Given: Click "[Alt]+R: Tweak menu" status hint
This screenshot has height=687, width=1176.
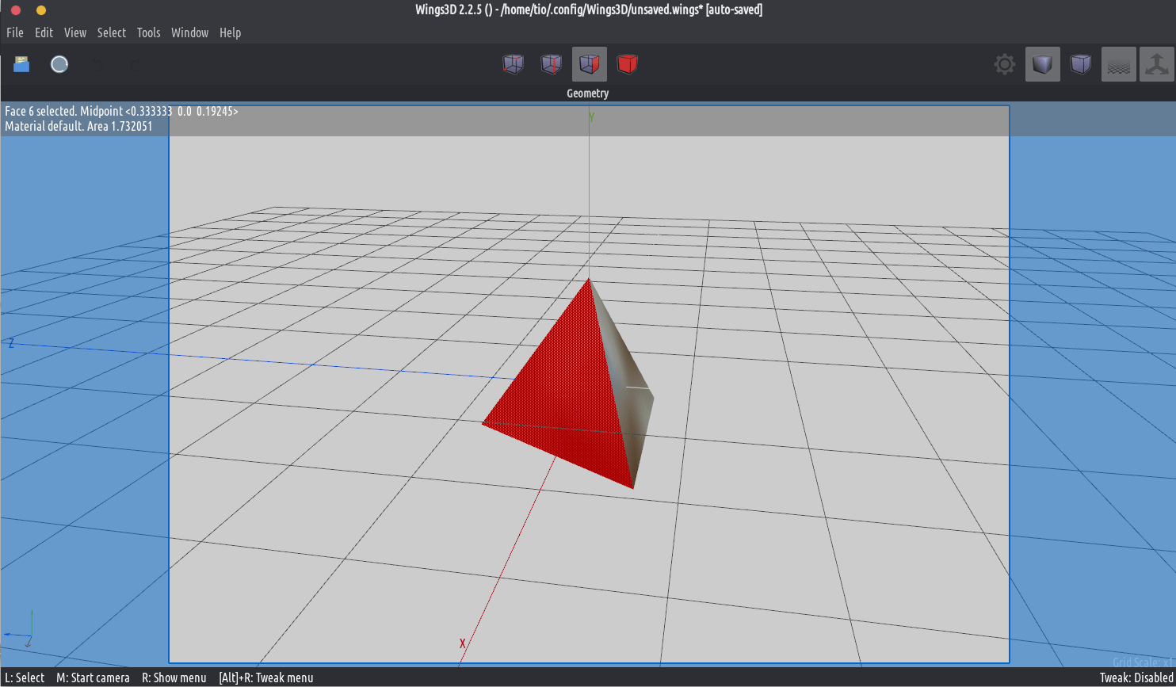Looking at the screenshot, I should [x=265, y=677].
